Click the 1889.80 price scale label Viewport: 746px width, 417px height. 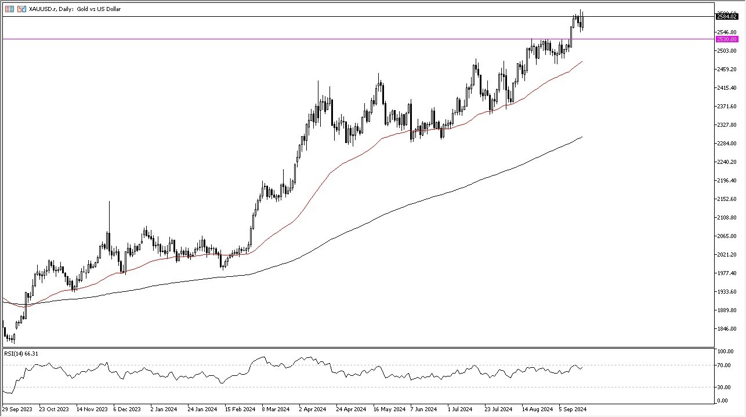(727, 310)
